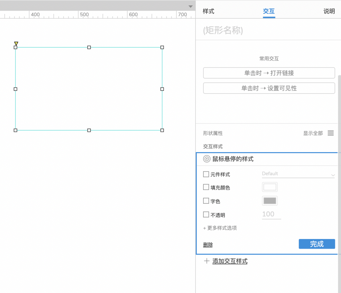Screen dimensions: 341x293
Task: Click the left-middle resize handle of the rectangle
Action: [15, 89]
